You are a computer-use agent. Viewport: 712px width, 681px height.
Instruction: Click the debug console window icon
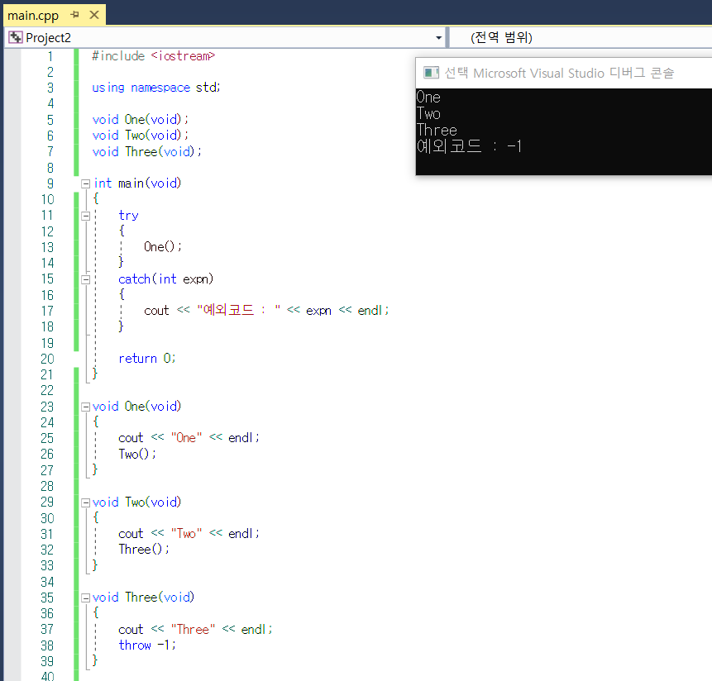431,73
